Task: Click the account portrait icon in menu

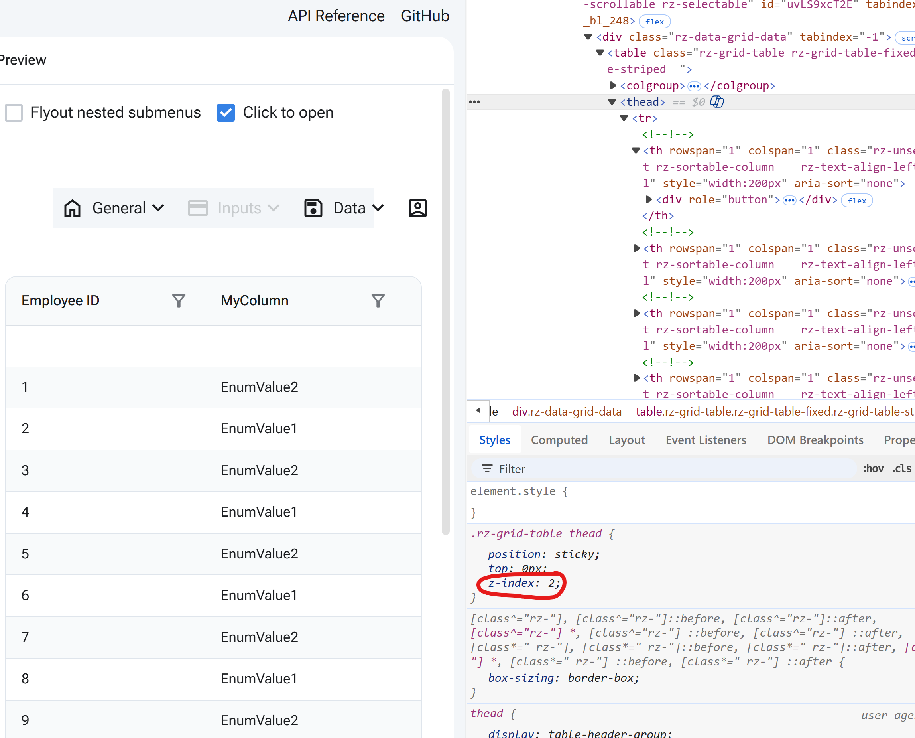Action: (417, 208)
